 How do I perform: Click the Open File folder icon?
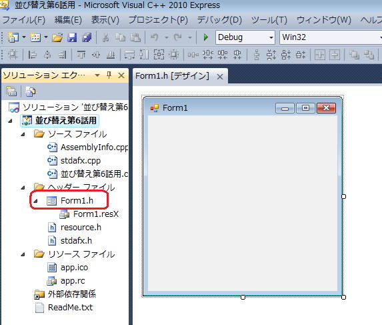coord(57,37)
